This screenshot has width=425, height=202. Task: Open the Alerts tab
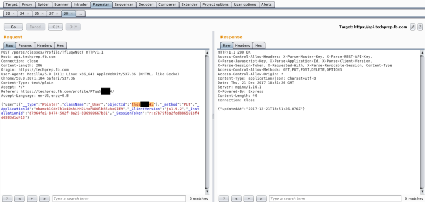[x=267, y=5]
